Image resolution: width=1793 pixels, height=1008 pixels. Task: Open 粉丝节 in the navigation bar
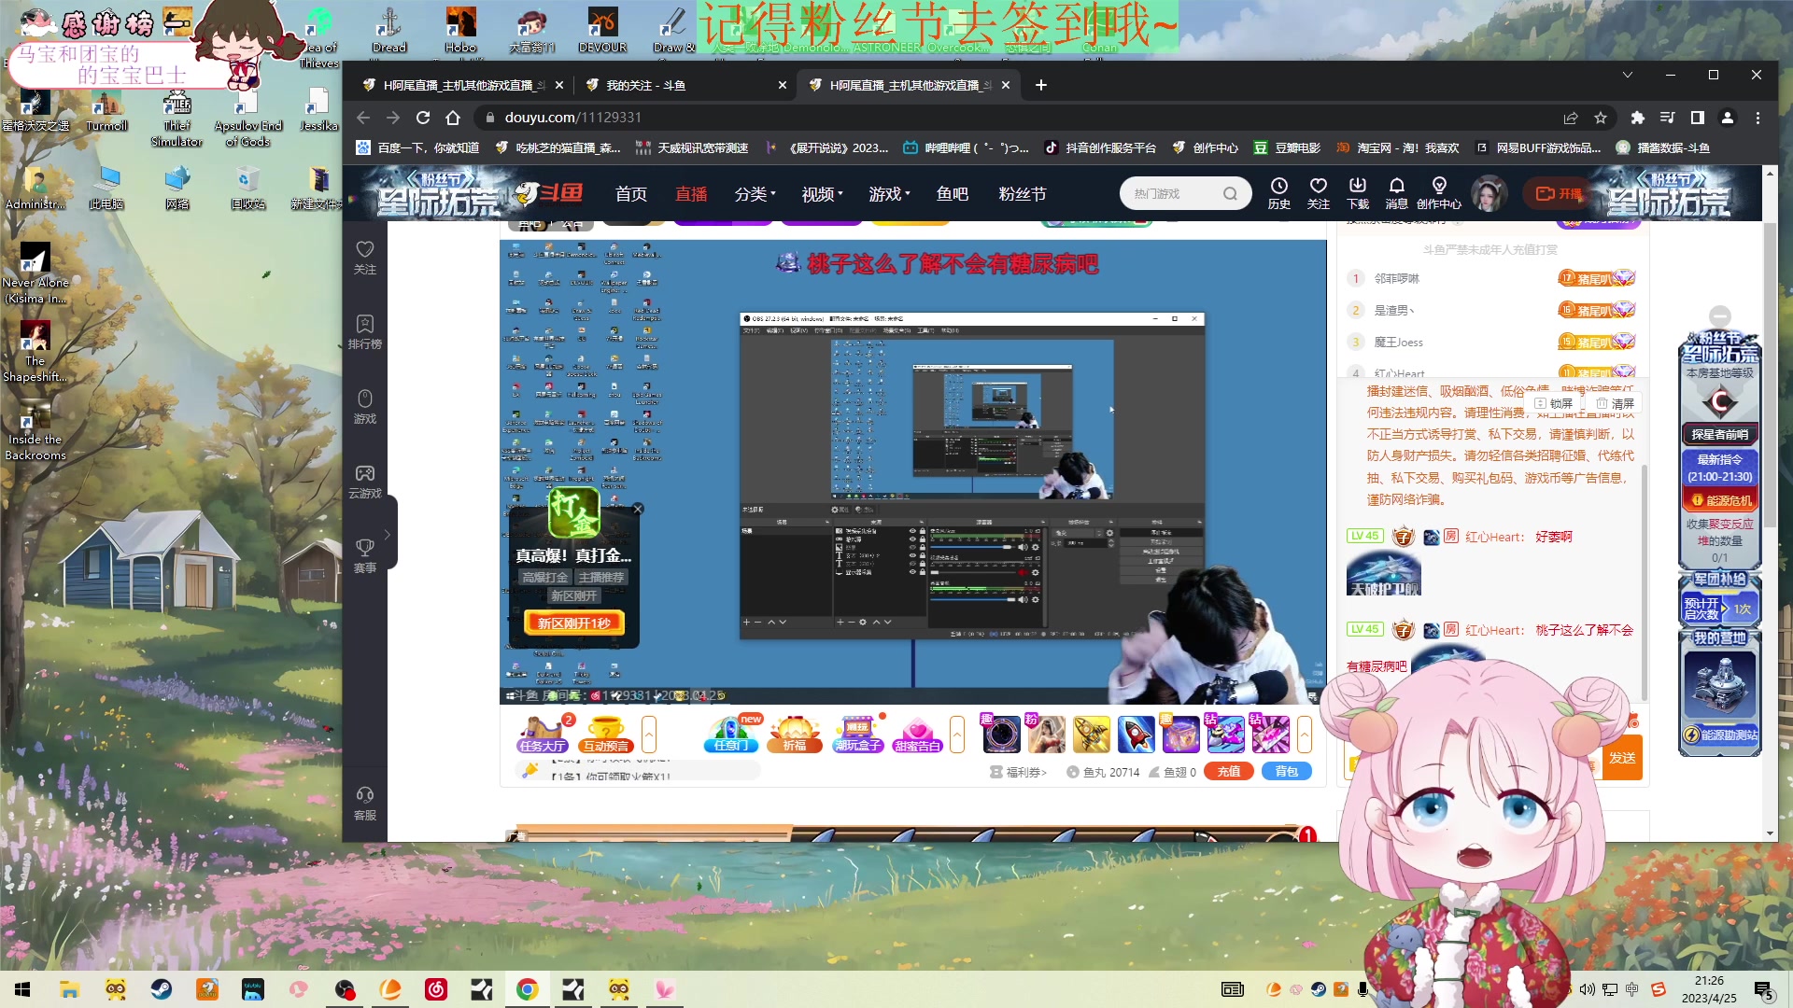pos(1023,194)
